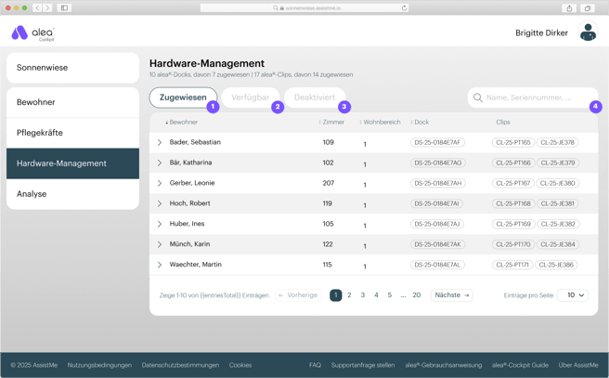The width and height of the screenshot is (609, 378).
Task: Open the entries per page dropdown
Action: pyautogui.click(x=573, y=295)
